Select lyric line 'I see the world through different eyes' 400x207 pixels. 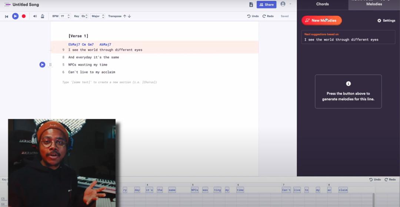[x=105, y=50]
